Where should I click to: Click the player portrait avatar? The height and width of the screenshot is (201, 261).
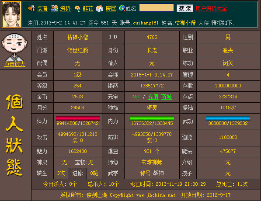(x=11, y=14)
